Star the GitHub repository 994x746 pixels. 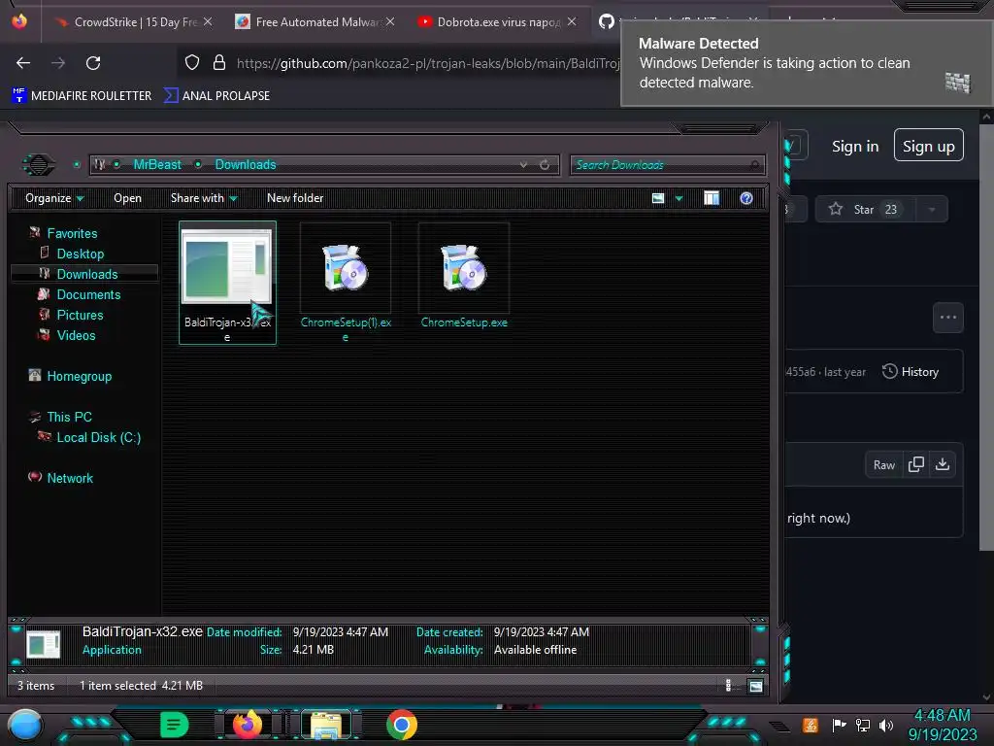coord(864,210)
